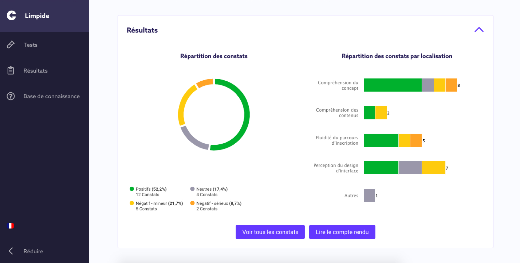Collapse sidebar with Réduire label
The width and height of the screenshot is (520, 263).
click(x=33, y=251)
